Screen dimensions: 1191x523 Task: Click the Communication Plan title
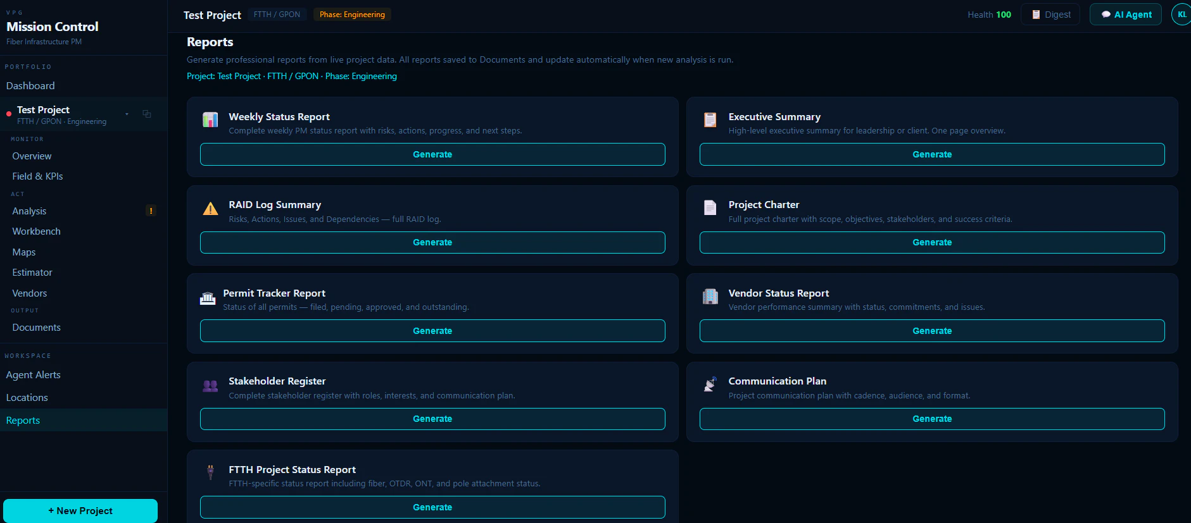tap(778, 381)
